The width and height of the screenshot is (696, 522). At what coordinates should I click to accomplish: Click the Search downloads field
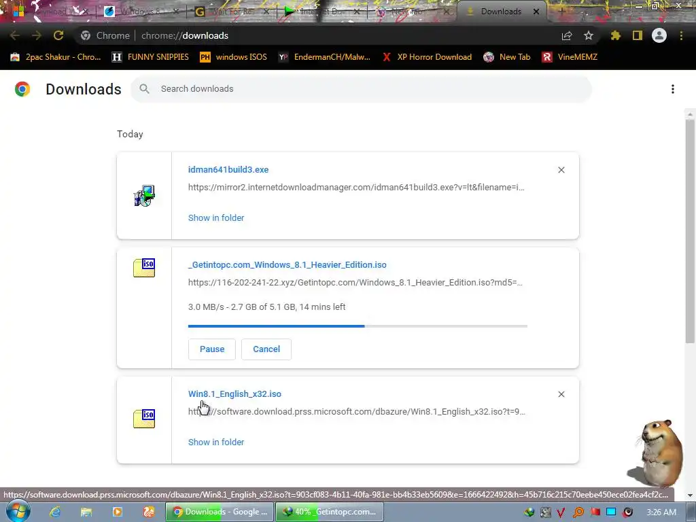361,89
